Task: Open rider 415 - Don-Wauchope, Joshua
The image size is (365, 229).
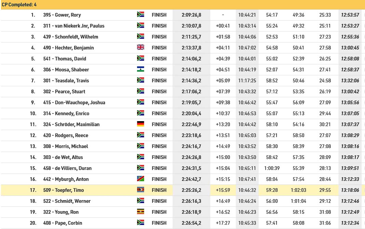Action: 74,103
